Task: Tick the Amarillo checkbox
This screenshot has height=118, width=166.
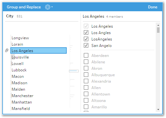Action: click(86, 107)
